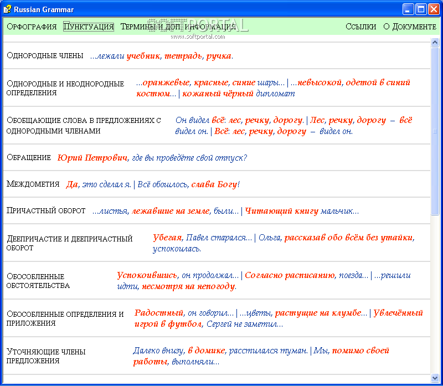Viewport: 443px width, 386px height.
Task: Click example 'рассказав обо всём без утайки'
Action: 348,238
